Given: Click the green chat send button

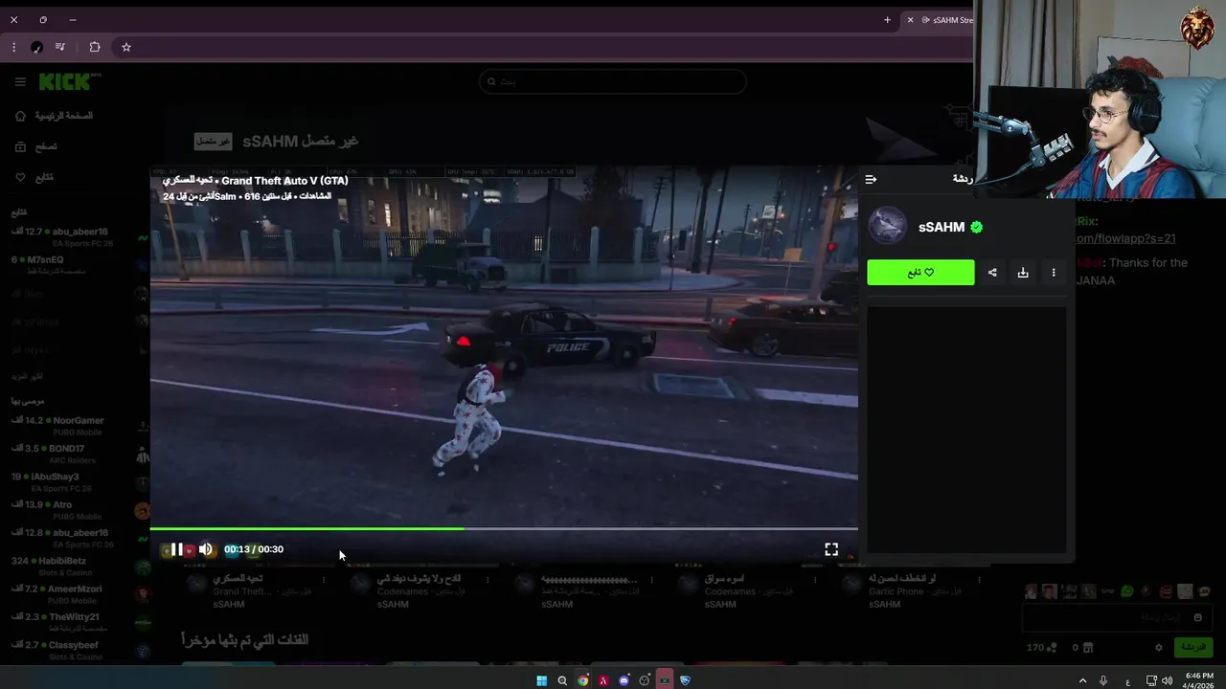Looking at the screenshot, I should pos(1193,647).
